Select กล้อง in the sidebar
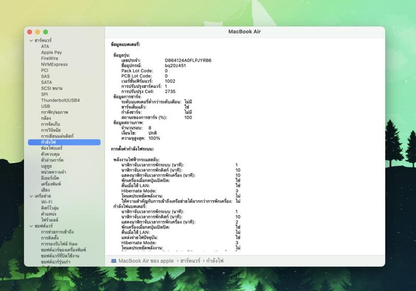 46,118
